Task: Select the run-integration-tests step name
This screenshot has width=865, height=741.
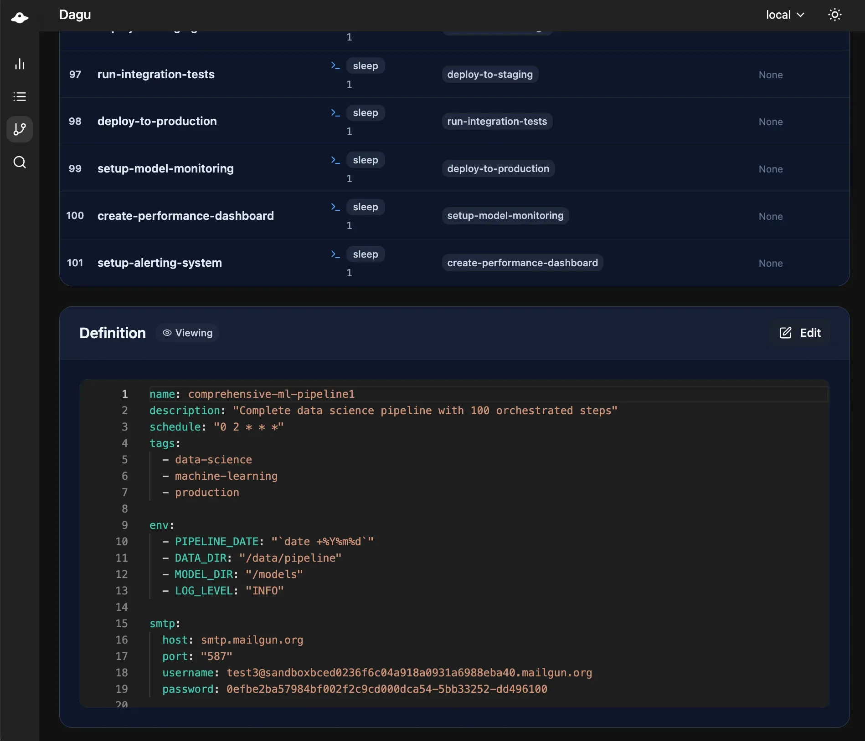Action: click(x=156, y=74)
